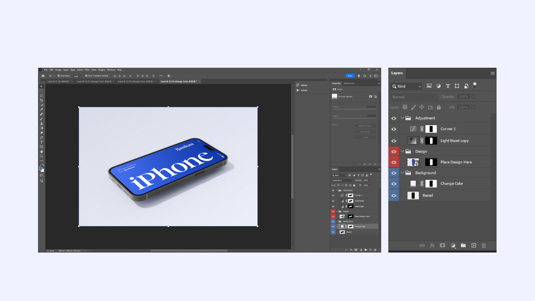Hide Place Design Here layer in enlarged panel
The width and height of the screenshot is (535, 301).
[x=394, y=162]
